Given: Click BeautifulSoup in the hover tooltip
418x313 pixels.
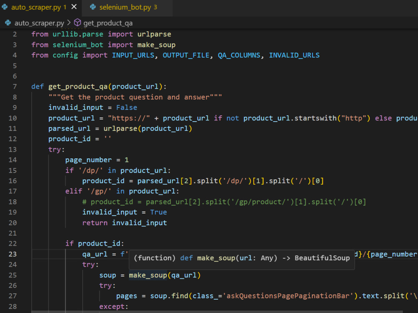Looking at the screenshot, I should 322,258.
